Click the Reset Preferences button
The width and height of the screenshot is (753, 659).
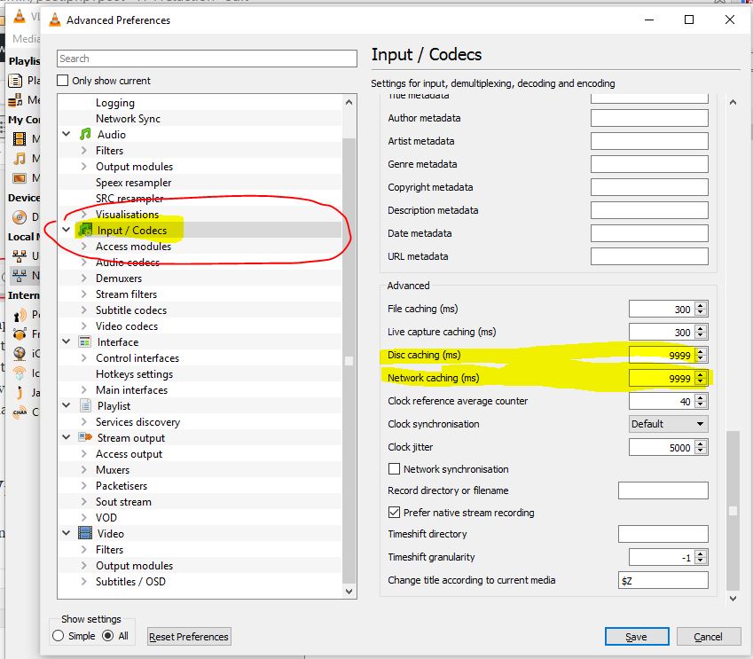click(189, 637)
